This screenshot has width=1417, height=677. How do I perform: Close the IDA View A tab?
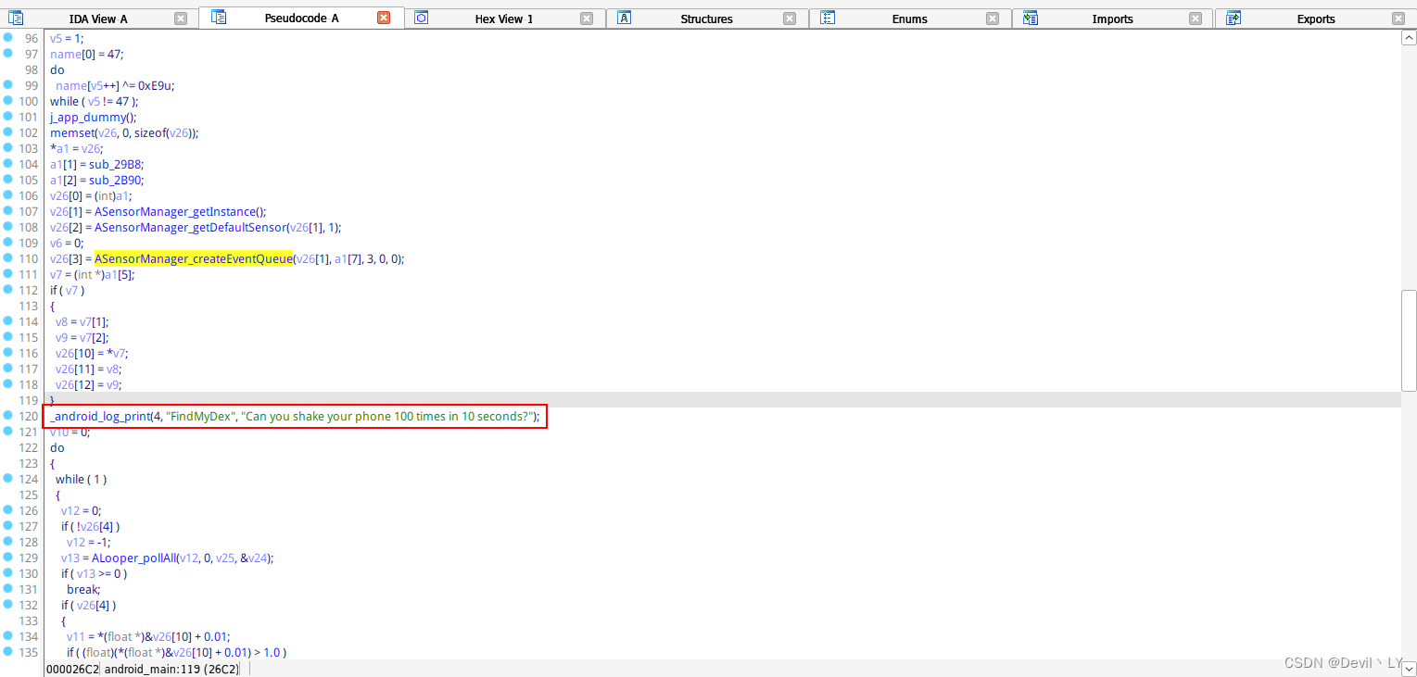coord(181,19)
